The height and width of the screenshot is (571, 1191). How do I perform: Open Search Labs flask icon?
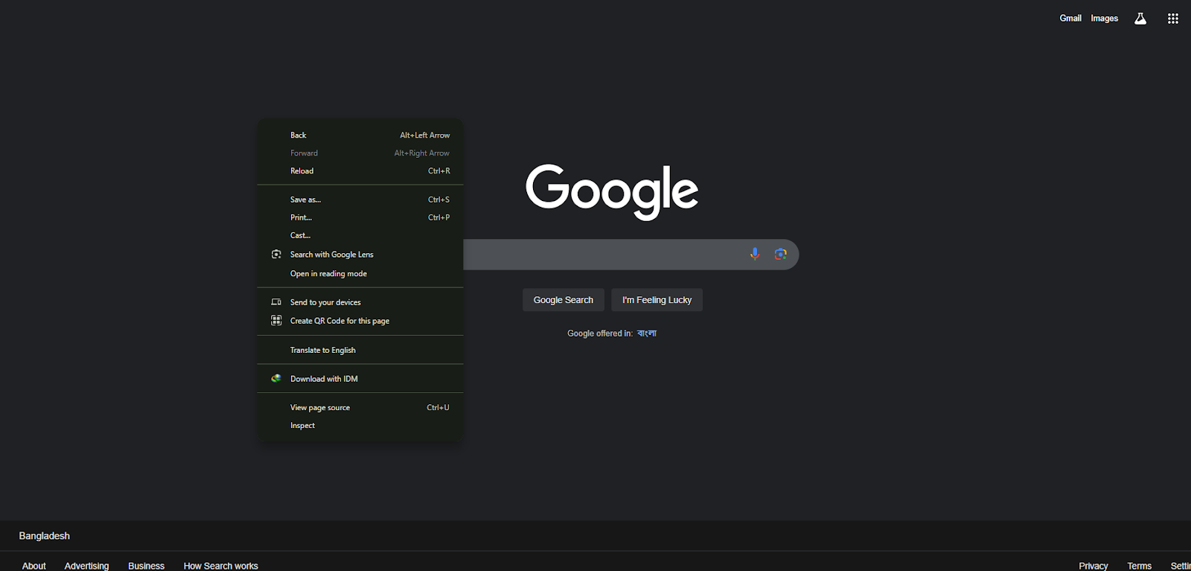(x=1140, y=19)
